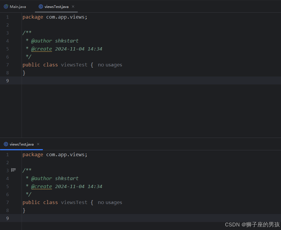Click 'com.app.views' package in bottom editor
Image resolution: width=281 pixels, height=230 pixels.
pos(65,154)
